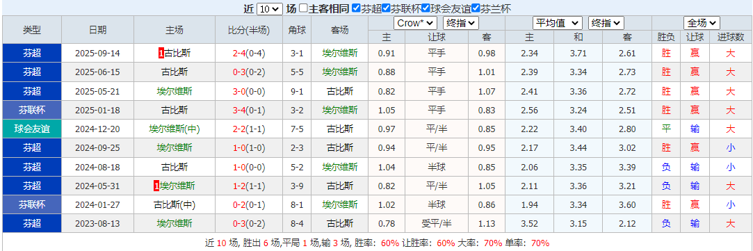Click Crow home odds 1.05 on 2025-01-18
This screenshot has width=753, height=251.
coord(387,110)
